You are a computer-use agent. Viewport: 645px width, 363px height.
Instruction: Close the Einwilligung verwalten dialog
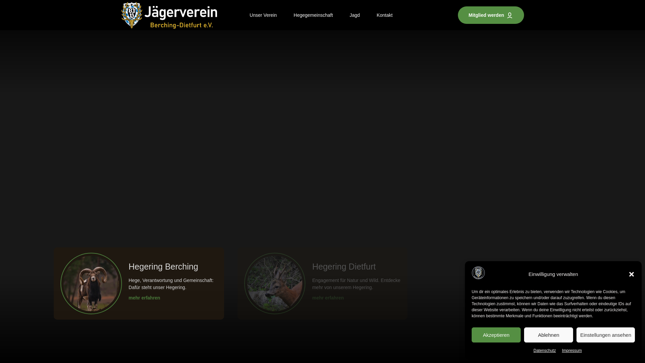click(632, 274)
